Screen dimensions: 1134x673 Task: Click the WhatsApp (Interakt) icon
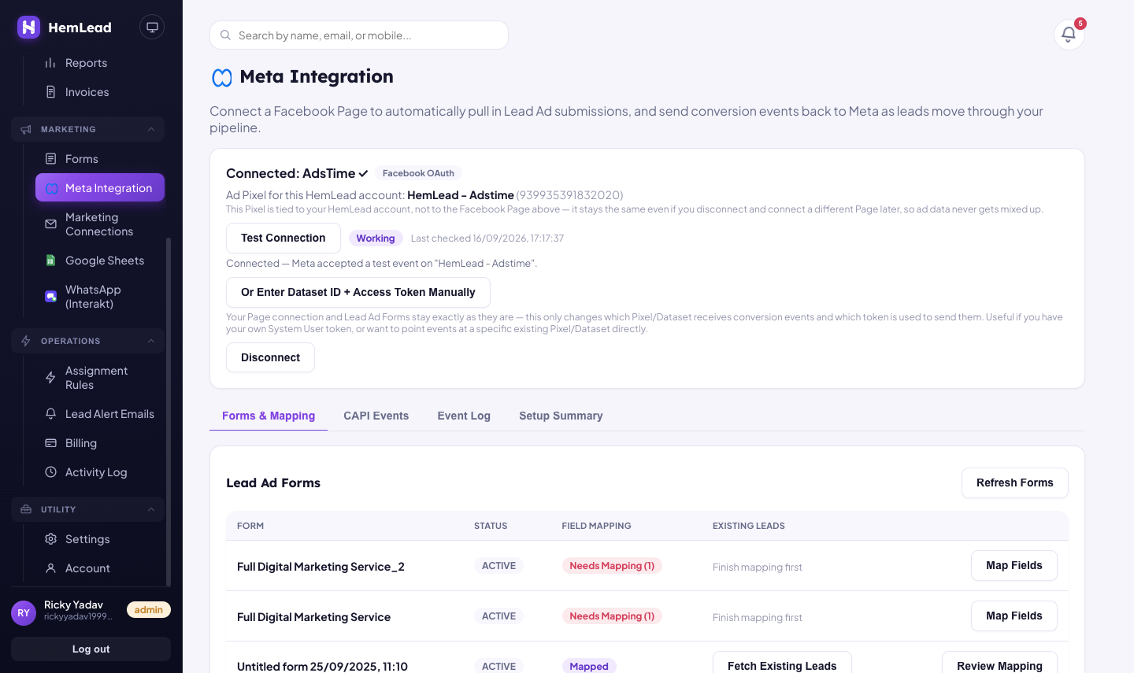(50, 297)
